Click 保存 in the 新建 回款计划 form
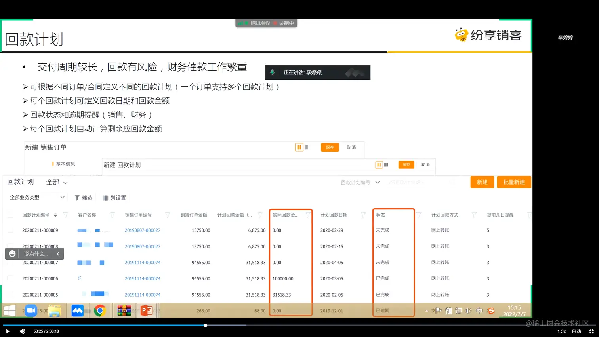599x337 pixels. [406, 165]
